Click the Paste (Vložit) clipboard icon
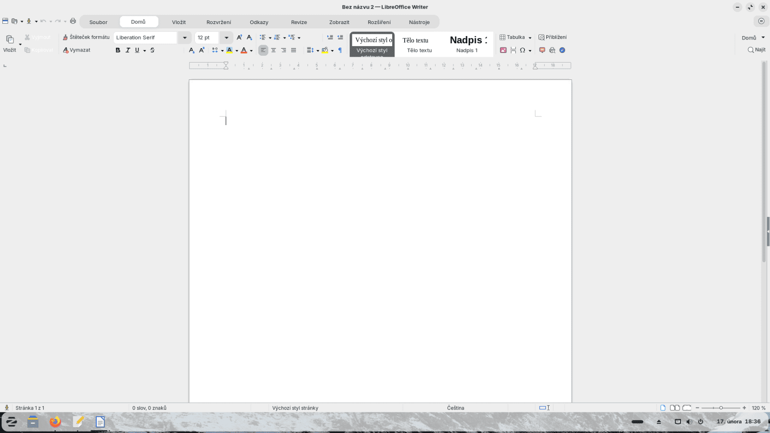 10,39
